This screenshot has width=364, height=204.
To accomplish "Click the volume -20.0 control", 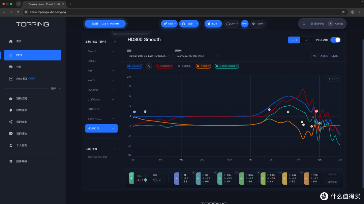I will [257, 23].
